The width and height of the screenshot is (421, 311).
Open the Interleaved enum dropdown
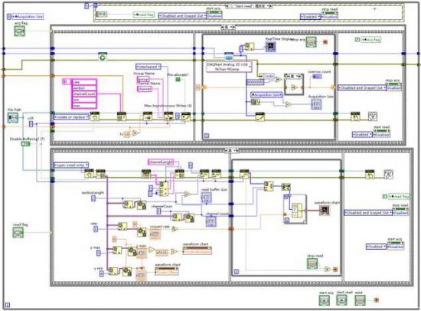click(148, 67)
